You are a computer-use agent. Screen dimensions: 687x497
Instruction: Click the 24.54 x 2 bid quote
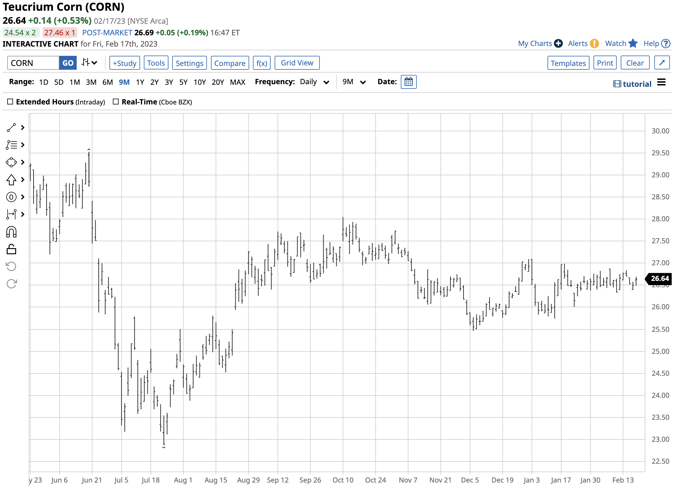(20, 33)
